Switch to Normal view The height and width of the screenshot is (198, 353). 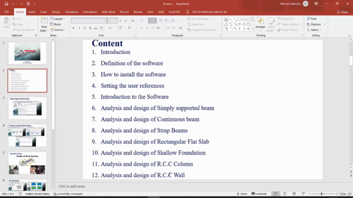coord(276,194)
